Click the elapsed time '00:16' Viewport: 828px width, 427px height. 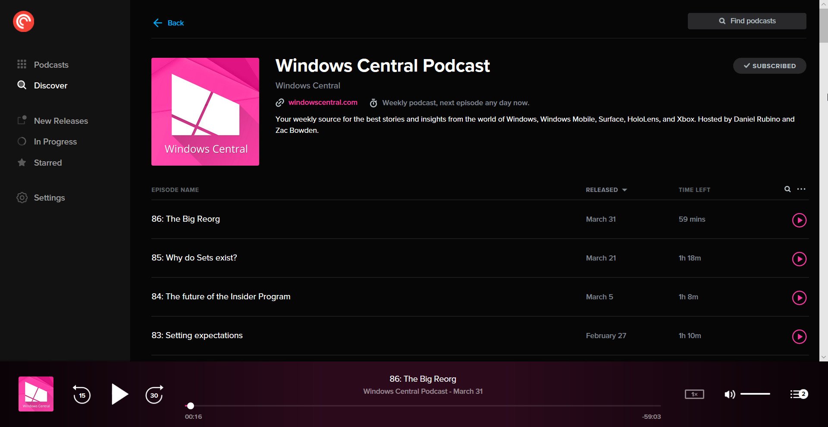tap(193, 417)
